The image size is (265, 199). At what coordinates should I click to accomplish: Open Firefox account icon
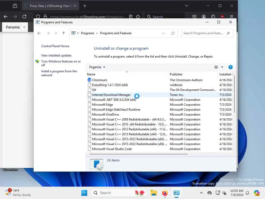click(x=204, y=17)
